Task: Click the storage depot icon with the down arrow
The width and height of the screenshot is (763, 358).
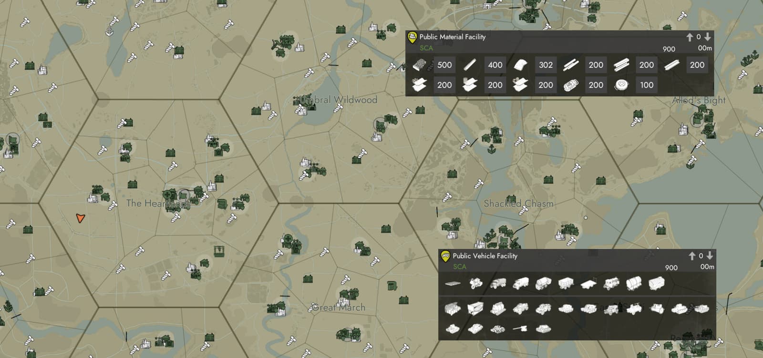Action: (219, 250)
